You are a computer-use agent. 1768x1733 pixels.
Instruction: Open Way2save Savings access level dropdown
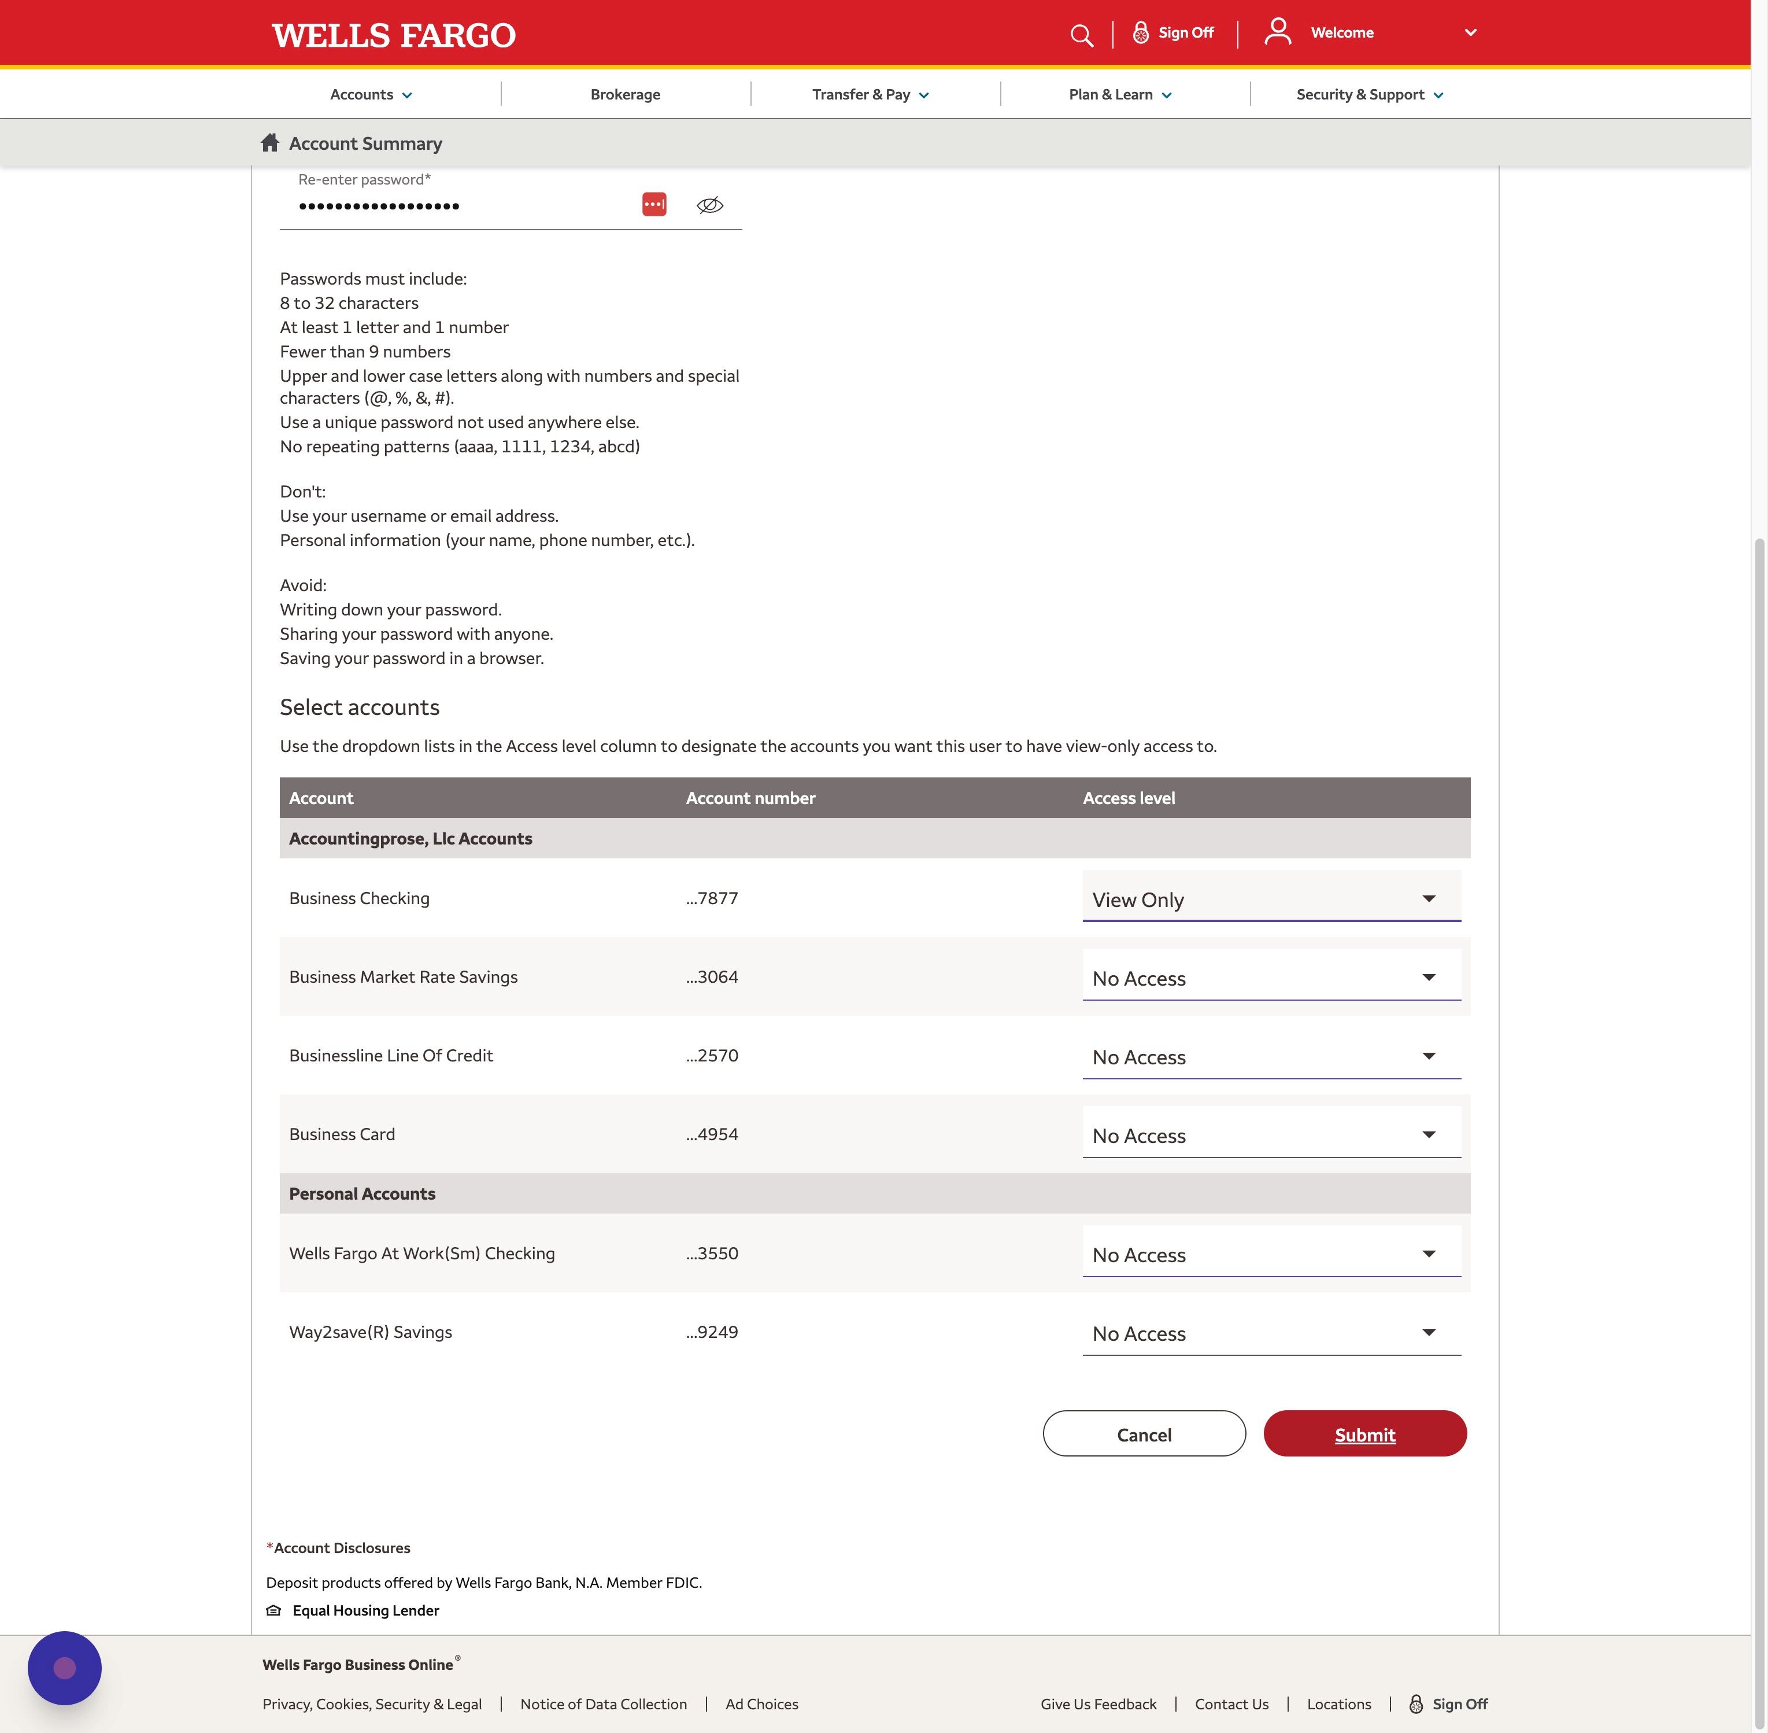(1270, 1333)
